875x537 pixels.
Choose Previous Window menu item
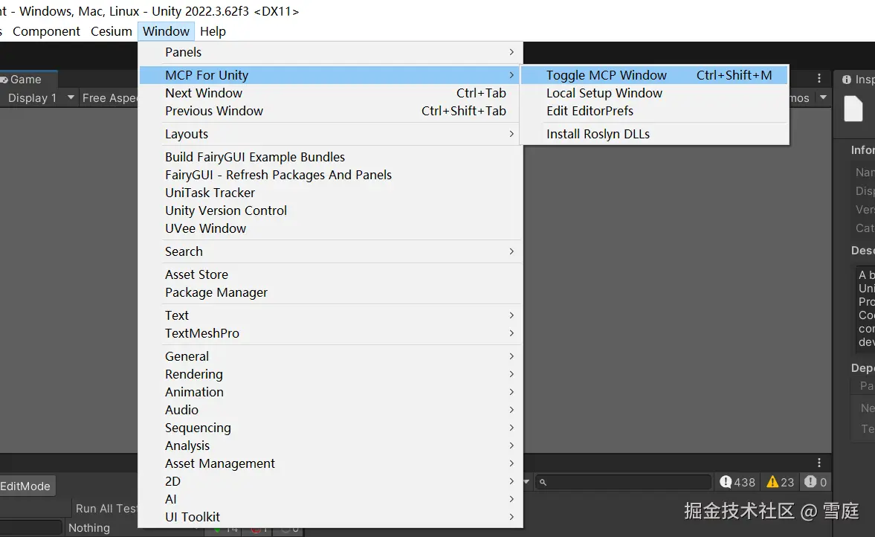click(330, 111)
